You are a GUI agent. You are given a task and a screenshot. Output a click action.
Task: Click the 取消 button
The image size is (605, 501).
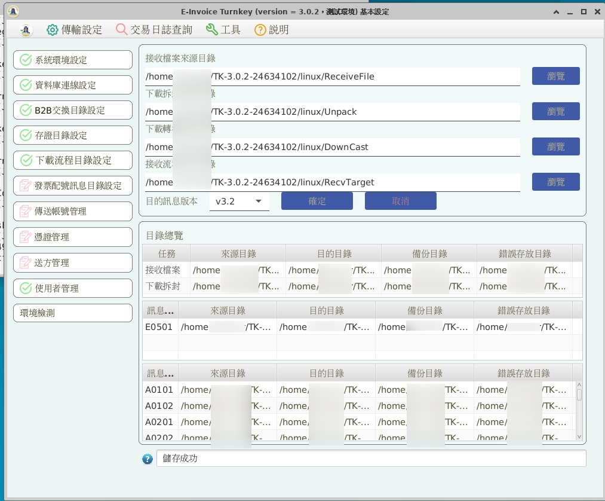(x=401, y=201)
